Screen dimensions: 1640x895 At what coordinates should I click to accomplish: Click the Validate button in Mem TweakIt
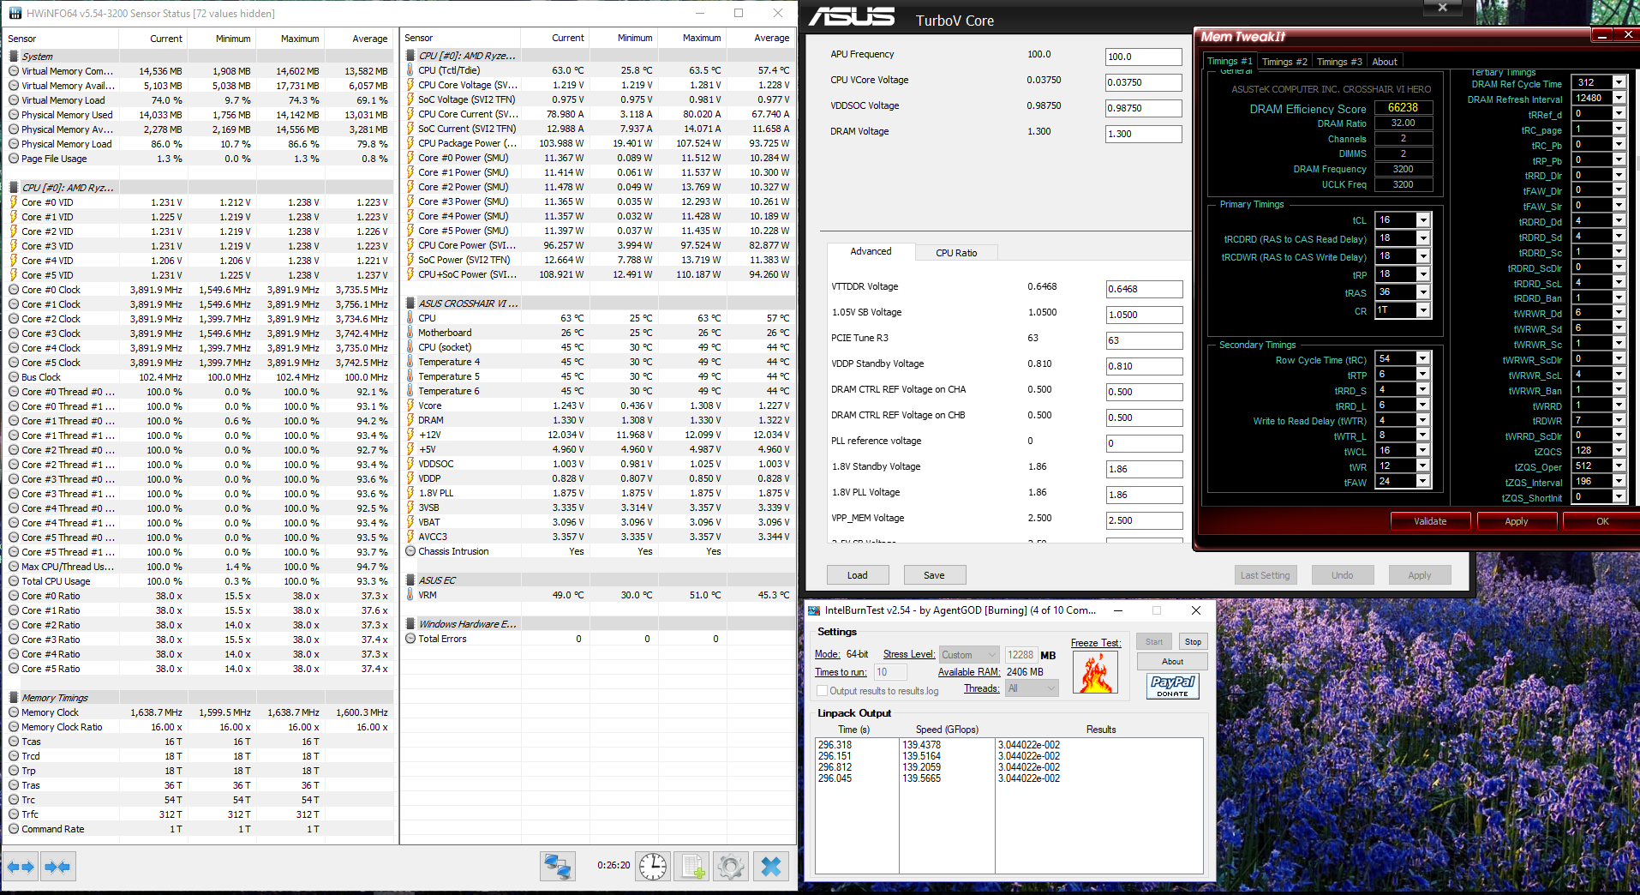(1430, 521)
